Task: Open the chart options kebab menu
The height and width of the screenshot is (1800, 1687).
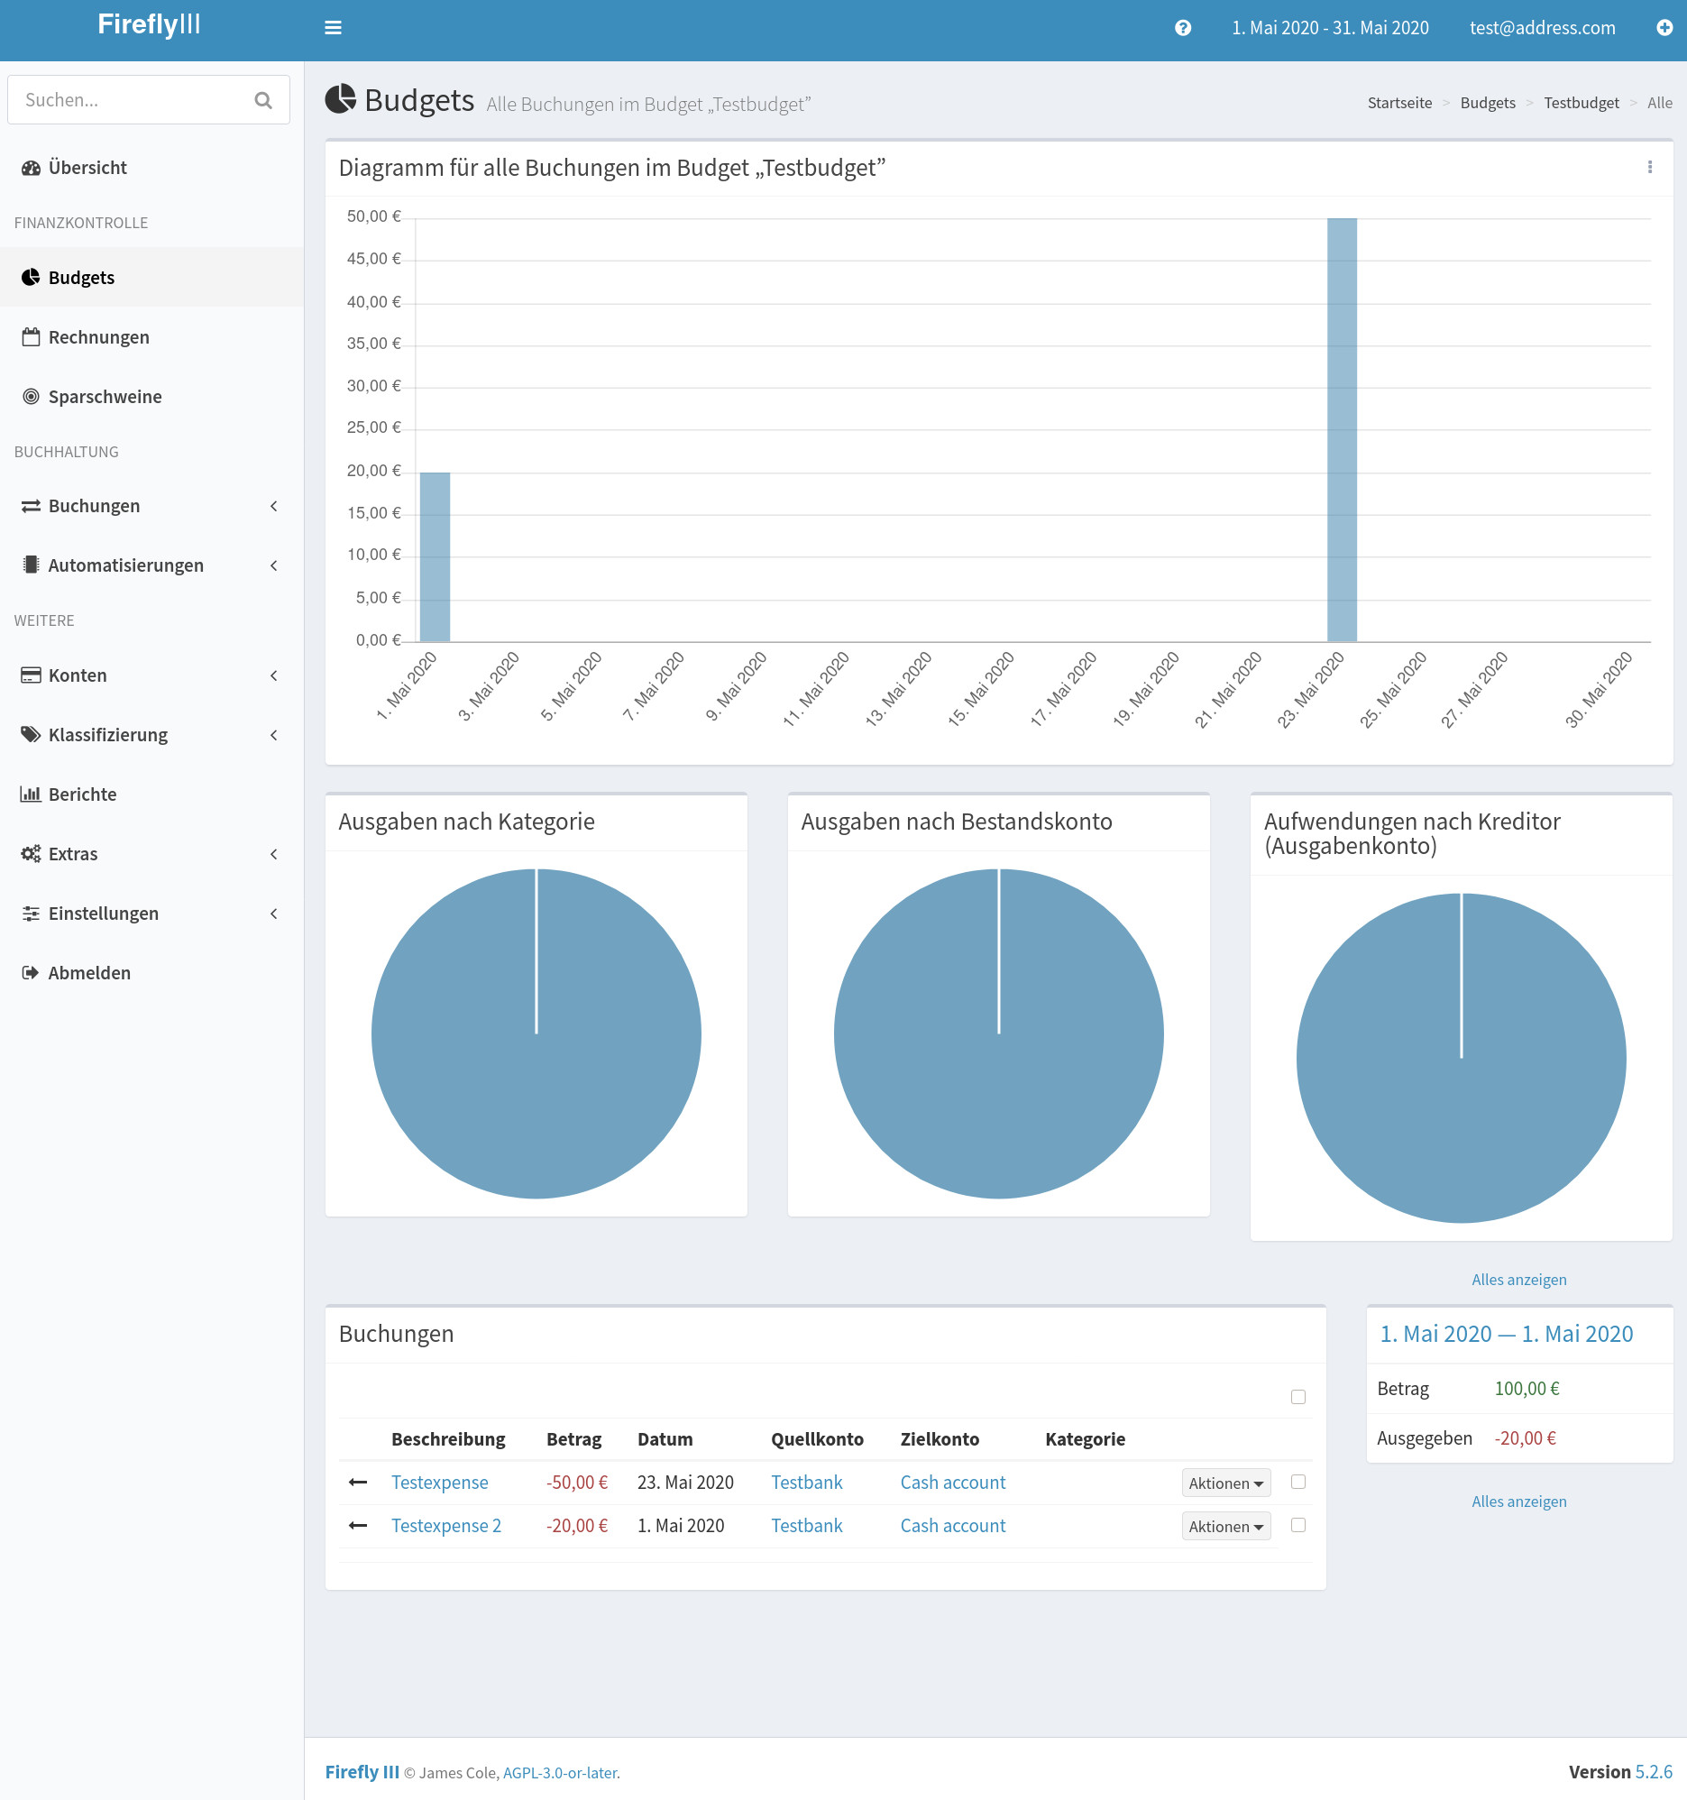Action: [1650, 168]
